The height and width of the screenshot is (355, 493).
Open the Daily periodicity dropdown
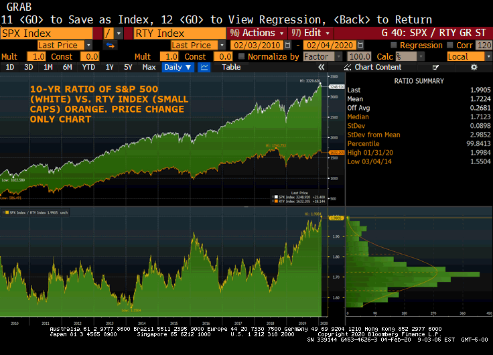click(x=178, y=67)
